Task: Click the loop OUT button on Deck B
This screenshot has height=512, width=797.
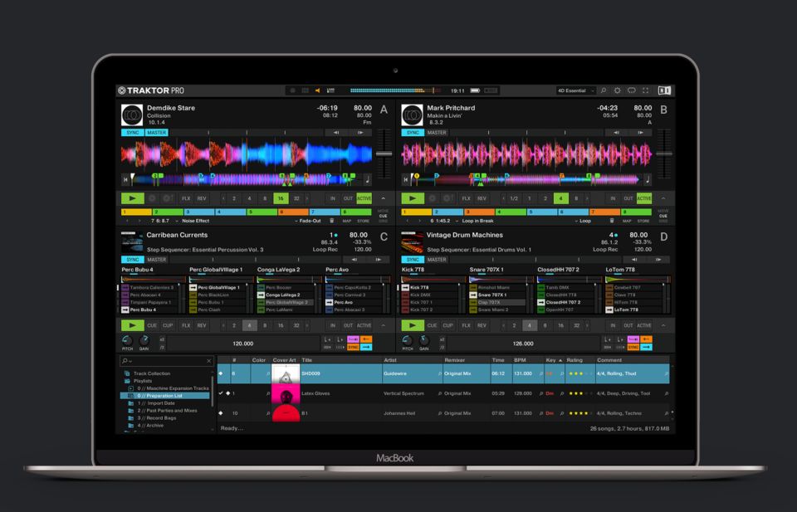Action: click(x=628, y=198)
